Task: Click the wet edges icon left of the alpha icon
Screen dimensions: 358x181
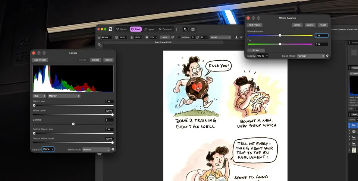Action: pyautogui.click(x=236, y=37)
